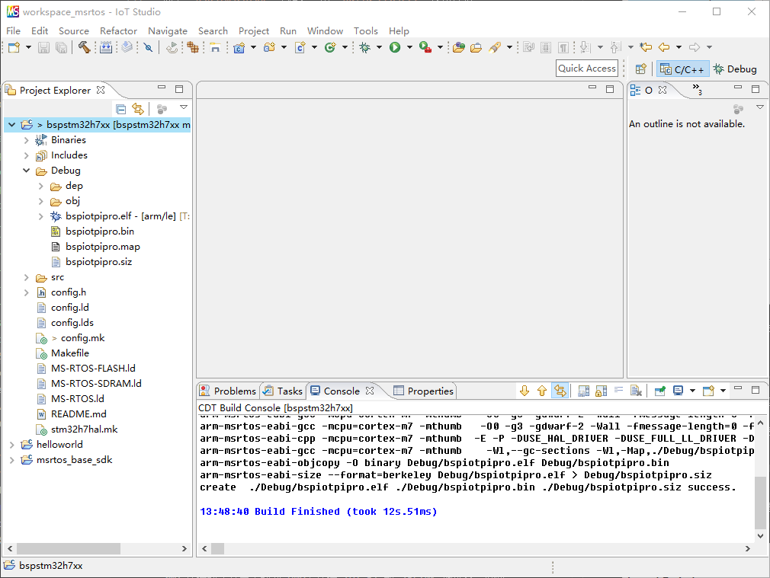Click the Quick Access search field
This screenshot has height=578, width=770.
pos(587,69)
